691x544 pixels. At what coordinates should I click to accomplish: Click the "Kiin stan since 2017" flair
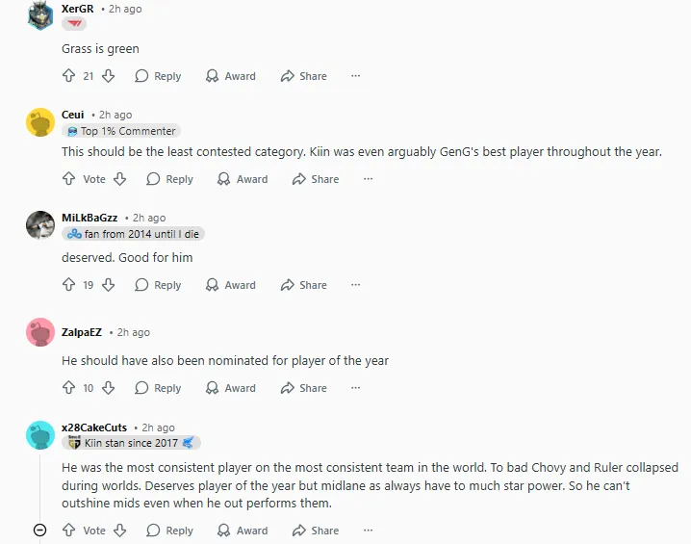131,443
